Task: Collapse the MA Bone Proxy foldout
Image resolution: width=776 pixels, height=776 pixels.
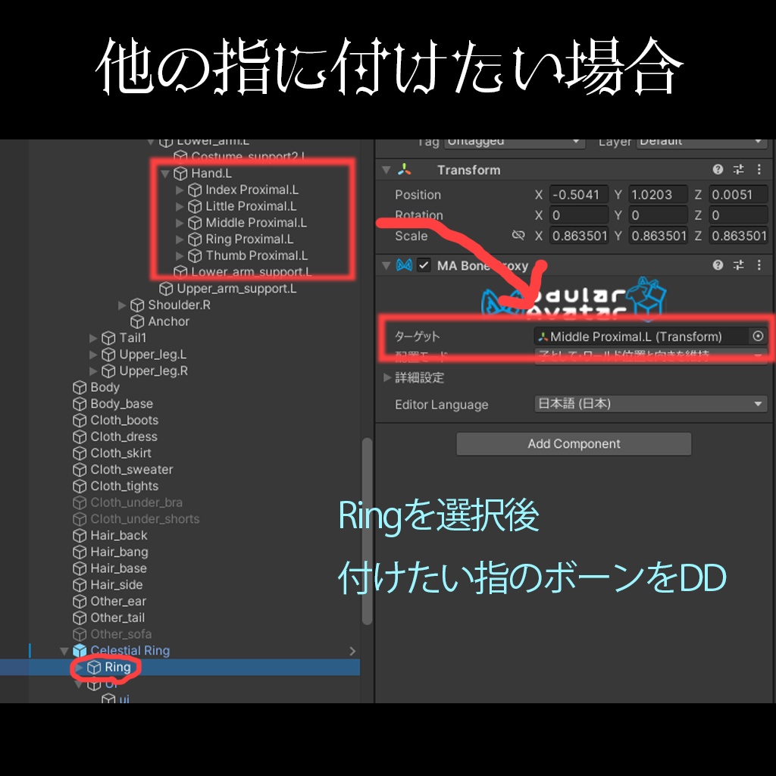Action: pos(386,266)
